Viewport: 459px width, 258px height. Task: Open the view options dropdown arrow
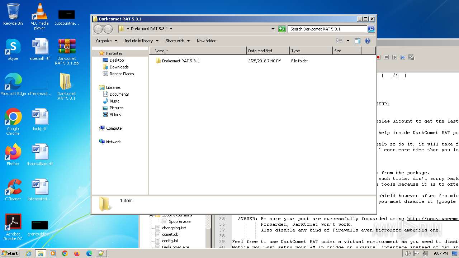pyautogui.click(x=348, y=41)
